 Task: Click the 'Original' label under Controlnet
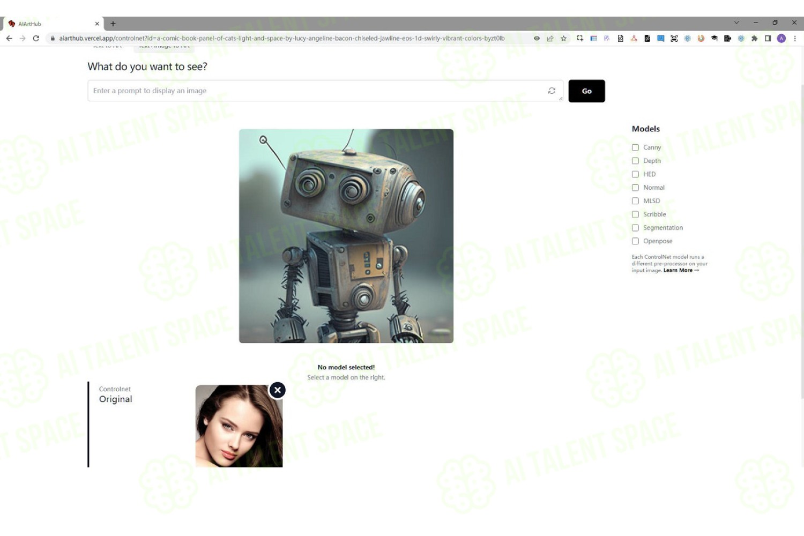pyautogui.click(x=115, y=399)
